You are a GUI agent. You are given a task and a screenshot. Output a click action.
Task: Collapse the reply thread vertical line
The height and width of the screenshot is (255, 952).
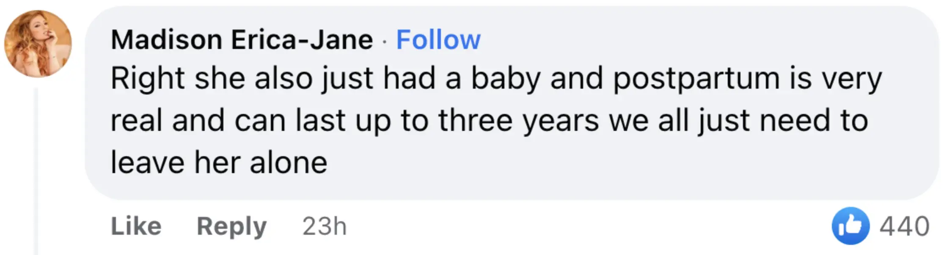[x=36, y=169]
